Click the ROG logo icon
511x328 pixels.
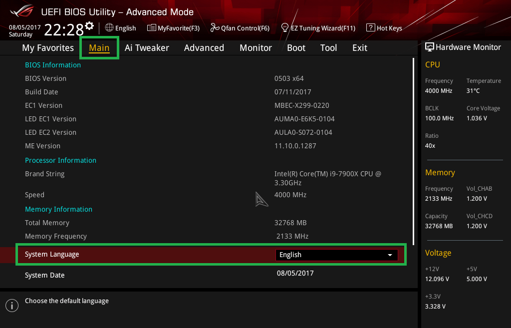pyautogui.click(x=22, y=11)
